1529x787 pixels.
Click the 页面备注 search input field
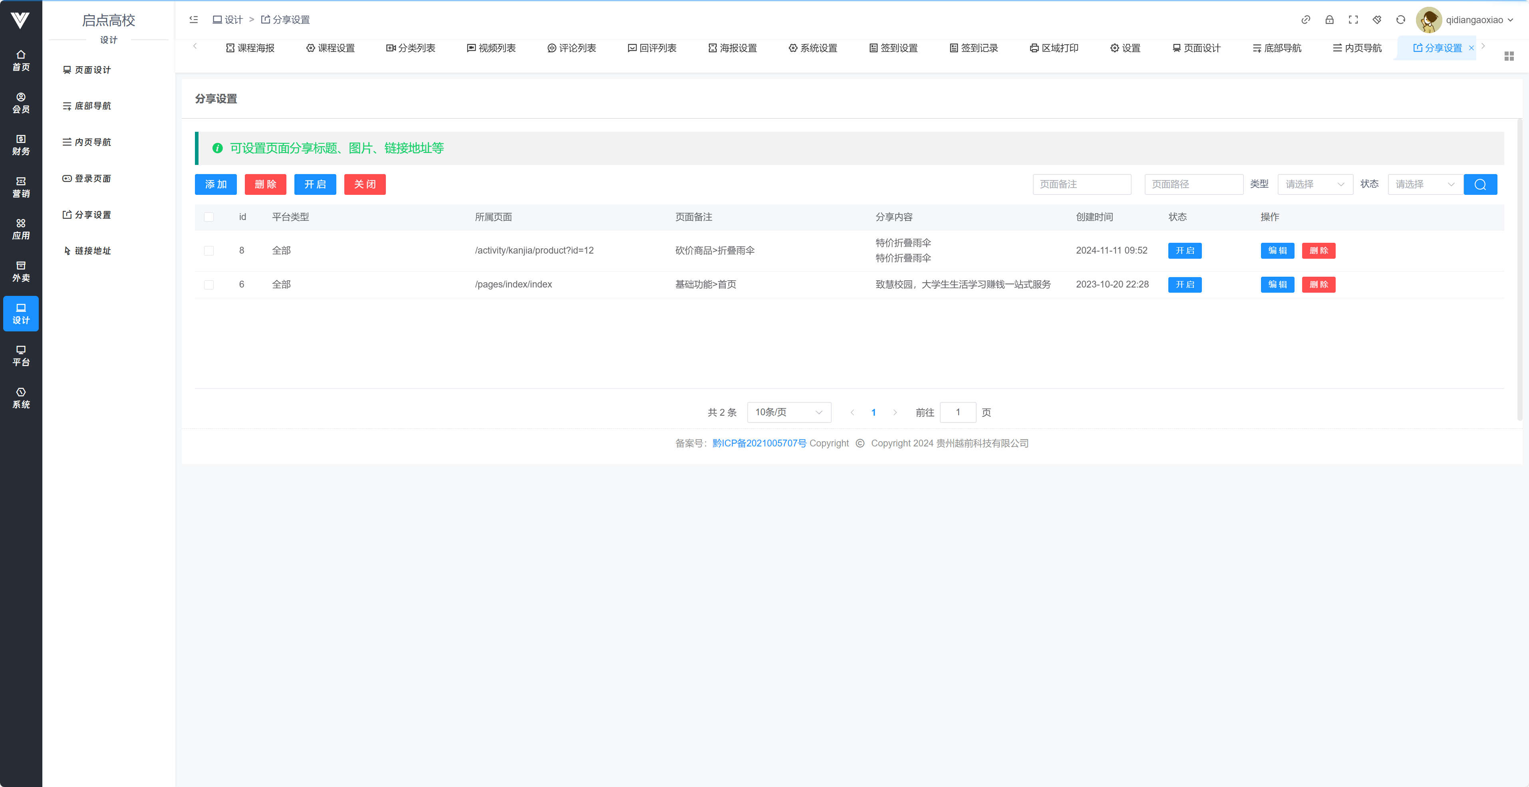(1082, 184)
